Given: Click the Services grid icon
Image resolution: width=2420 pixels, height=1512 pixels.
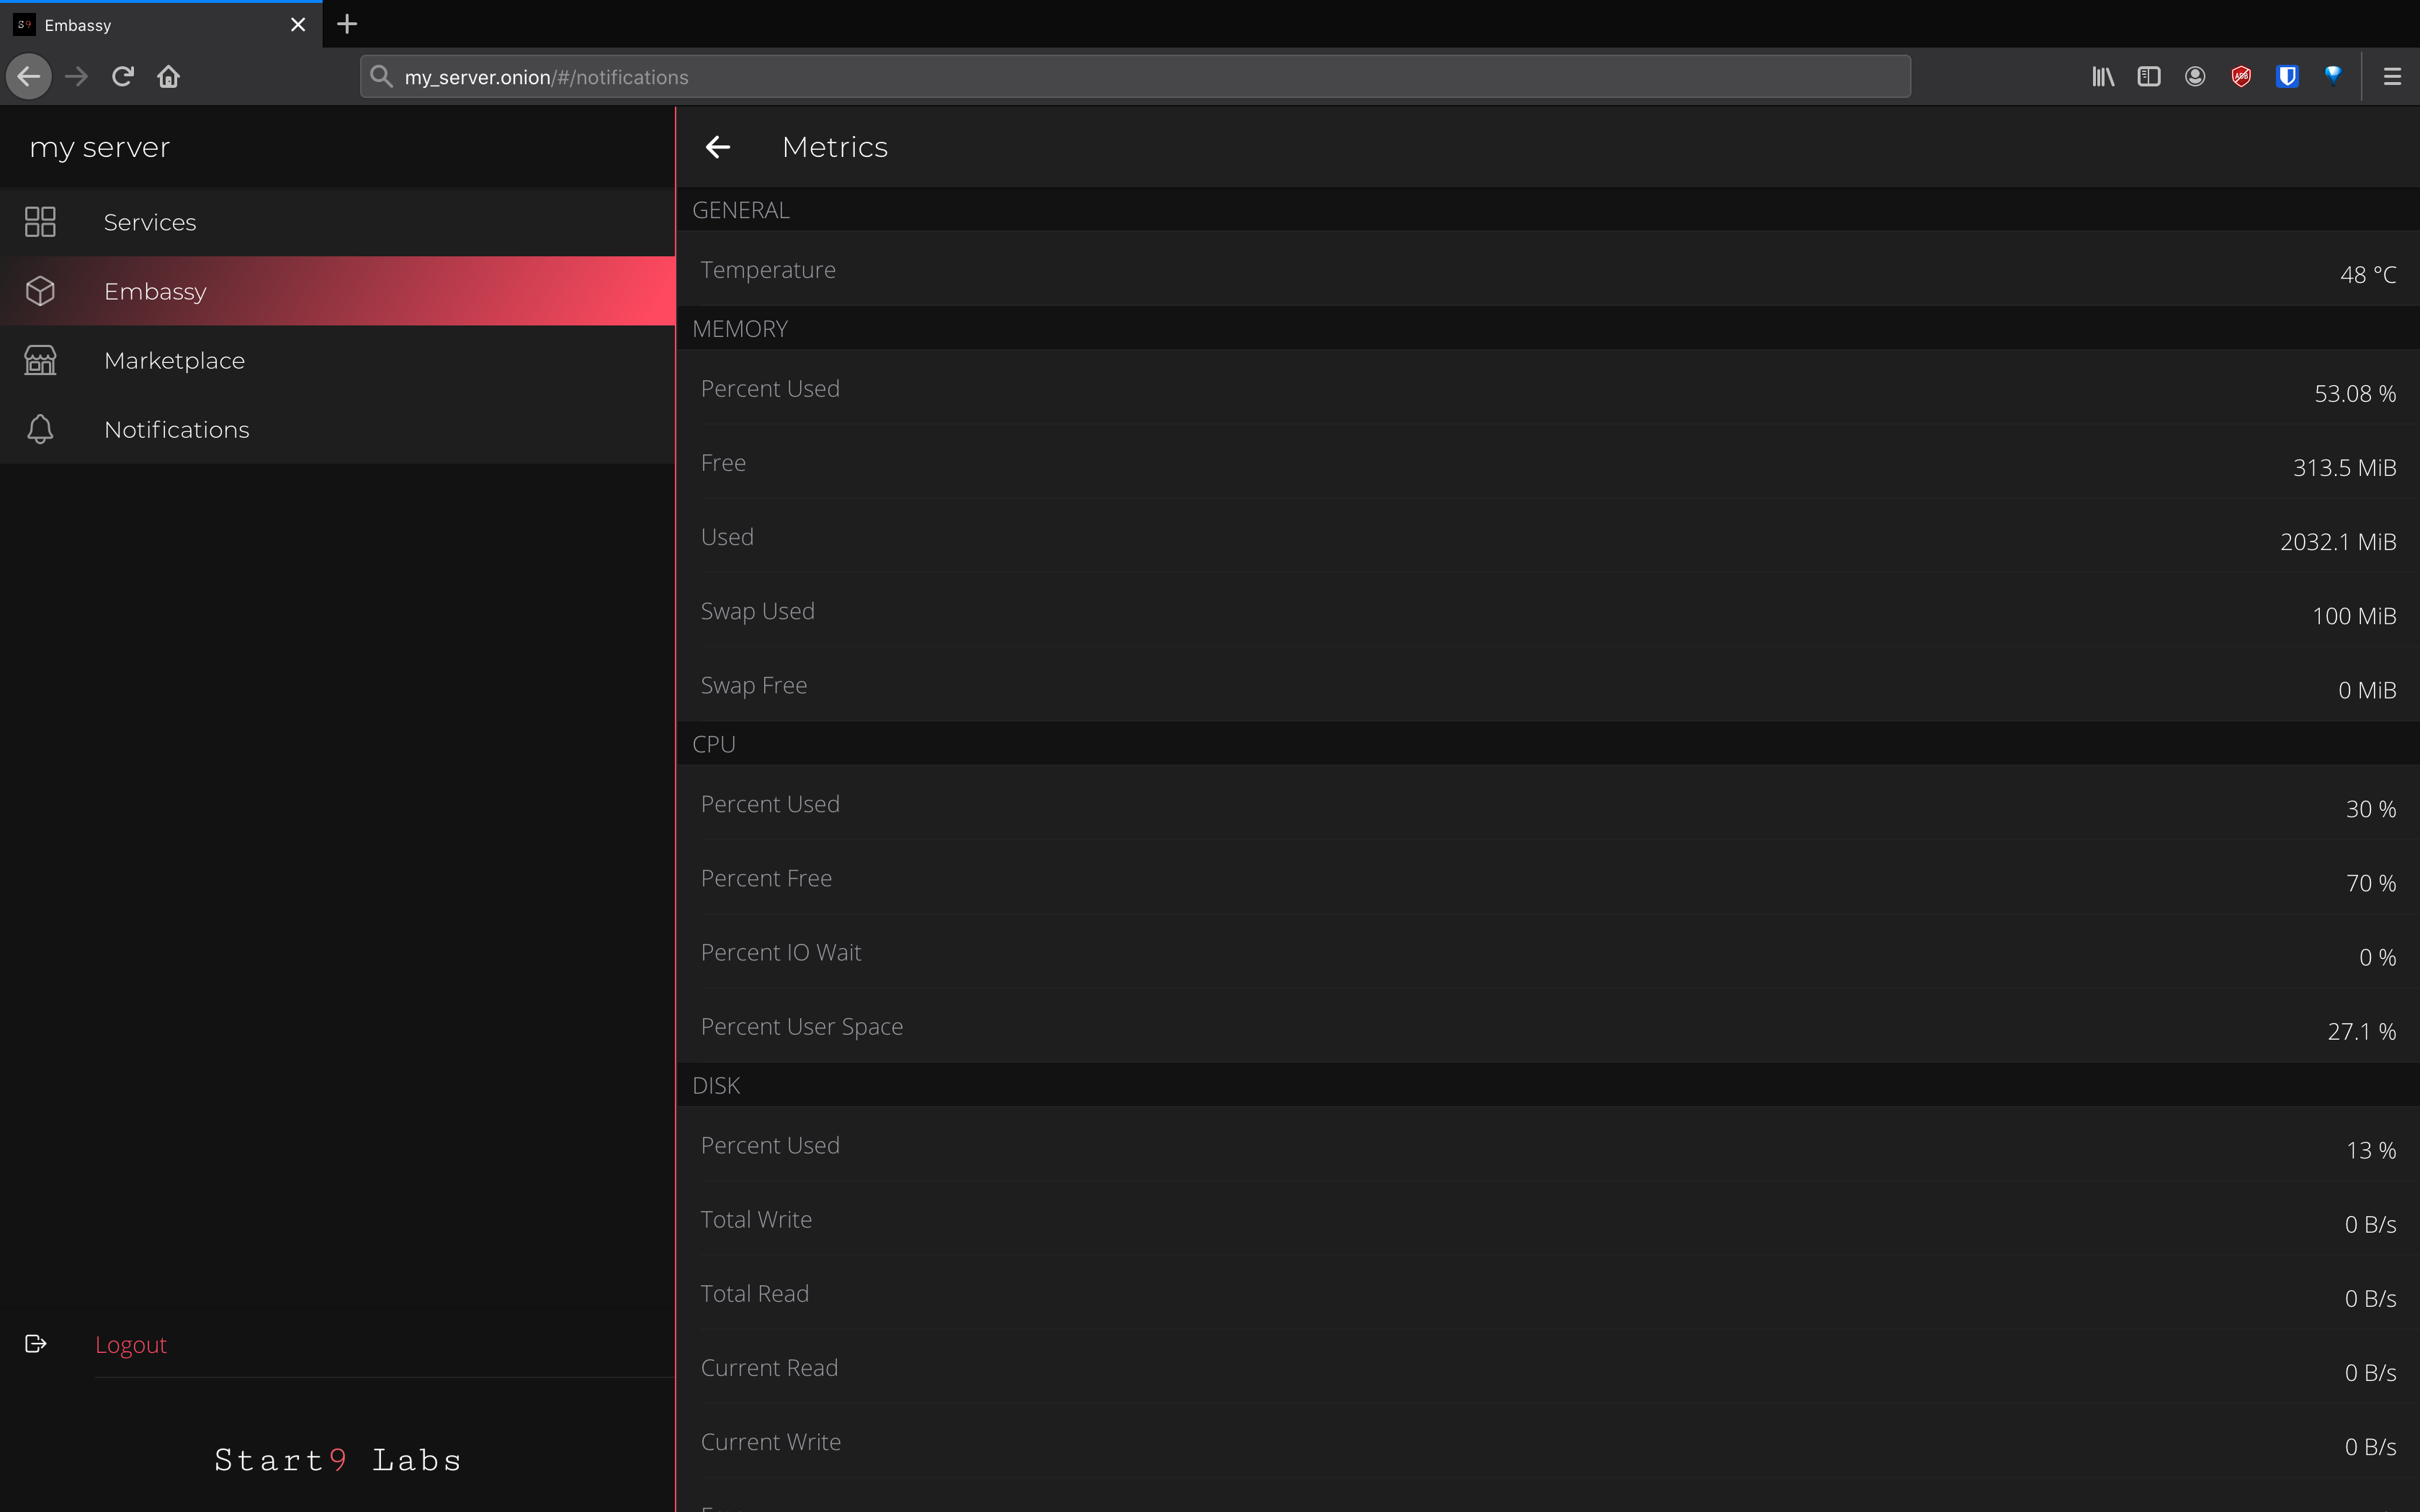Looking at the screenshot, I should [40, 222].
